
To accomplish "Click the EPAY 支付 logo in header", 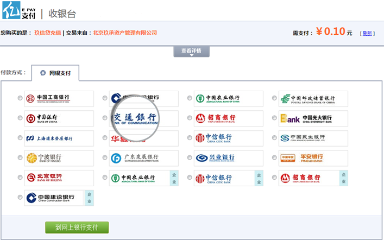I will point(19,10).
